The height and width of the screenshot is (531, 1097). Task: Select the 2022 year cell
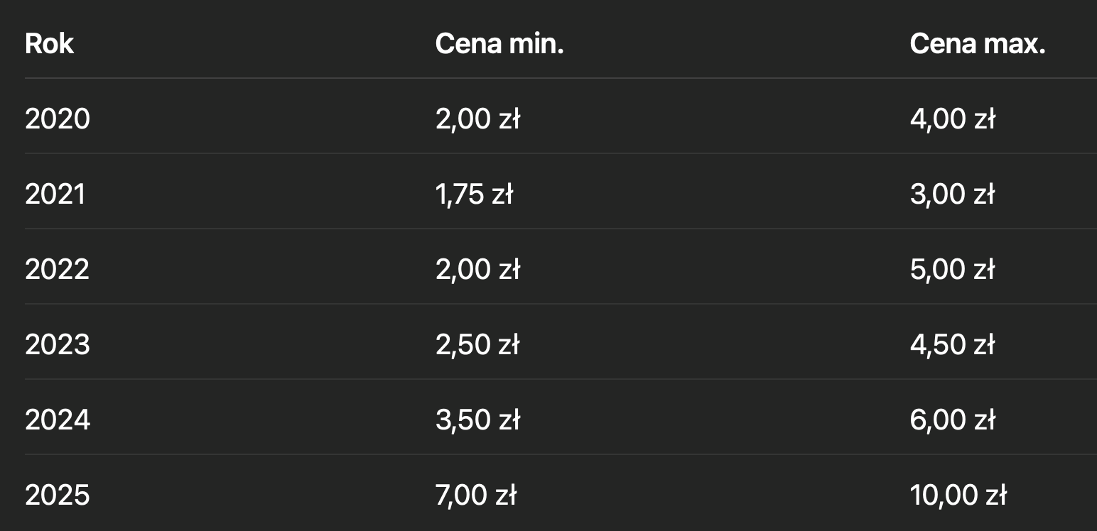58,270
